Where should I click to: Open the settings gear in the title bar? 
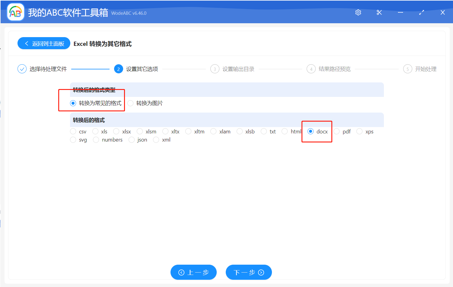(358, 12)
